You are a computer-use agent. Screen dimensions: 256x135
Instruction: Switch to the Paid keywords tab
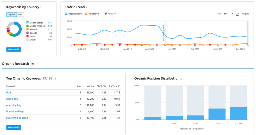pyautogui.click(x=20, y=14)
